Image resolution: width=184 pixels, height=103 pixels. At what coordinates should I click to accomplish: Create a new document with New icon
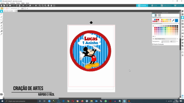pyautogui.click(x=1, y=5)
